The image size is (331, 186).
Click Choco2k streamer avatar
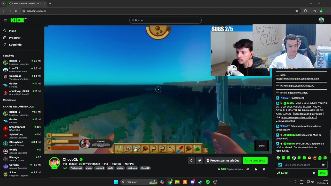[55, 163]
